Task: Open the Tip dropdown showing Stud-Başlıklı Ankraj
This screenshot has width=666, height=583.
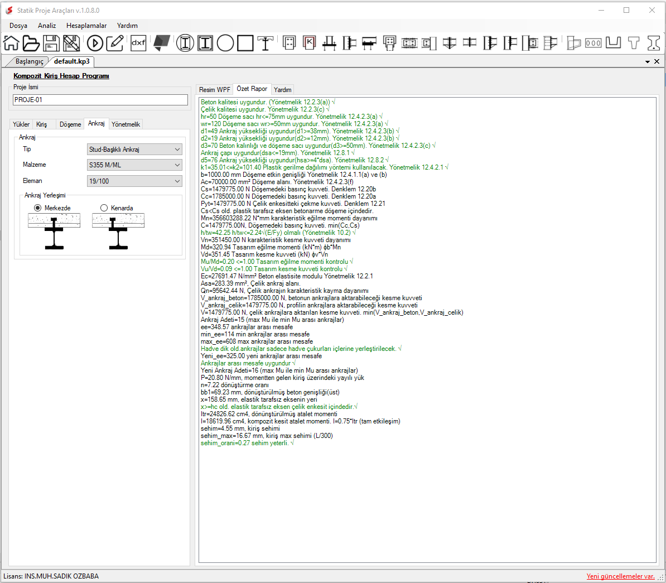Action: 134,149
